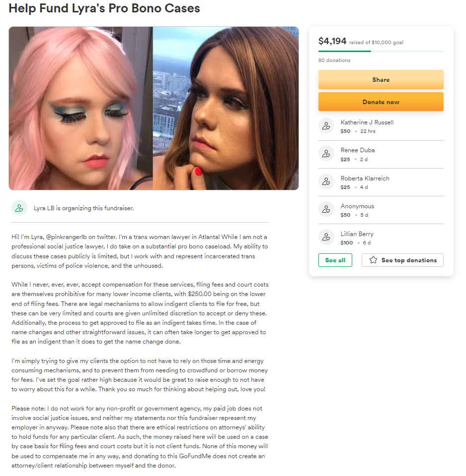Click the Help Fund Lyra's Pro Bono Cases title
Image resolution: width=466 pixels, height=476 pixels.
pyautogui.click(x=104, y=8)
